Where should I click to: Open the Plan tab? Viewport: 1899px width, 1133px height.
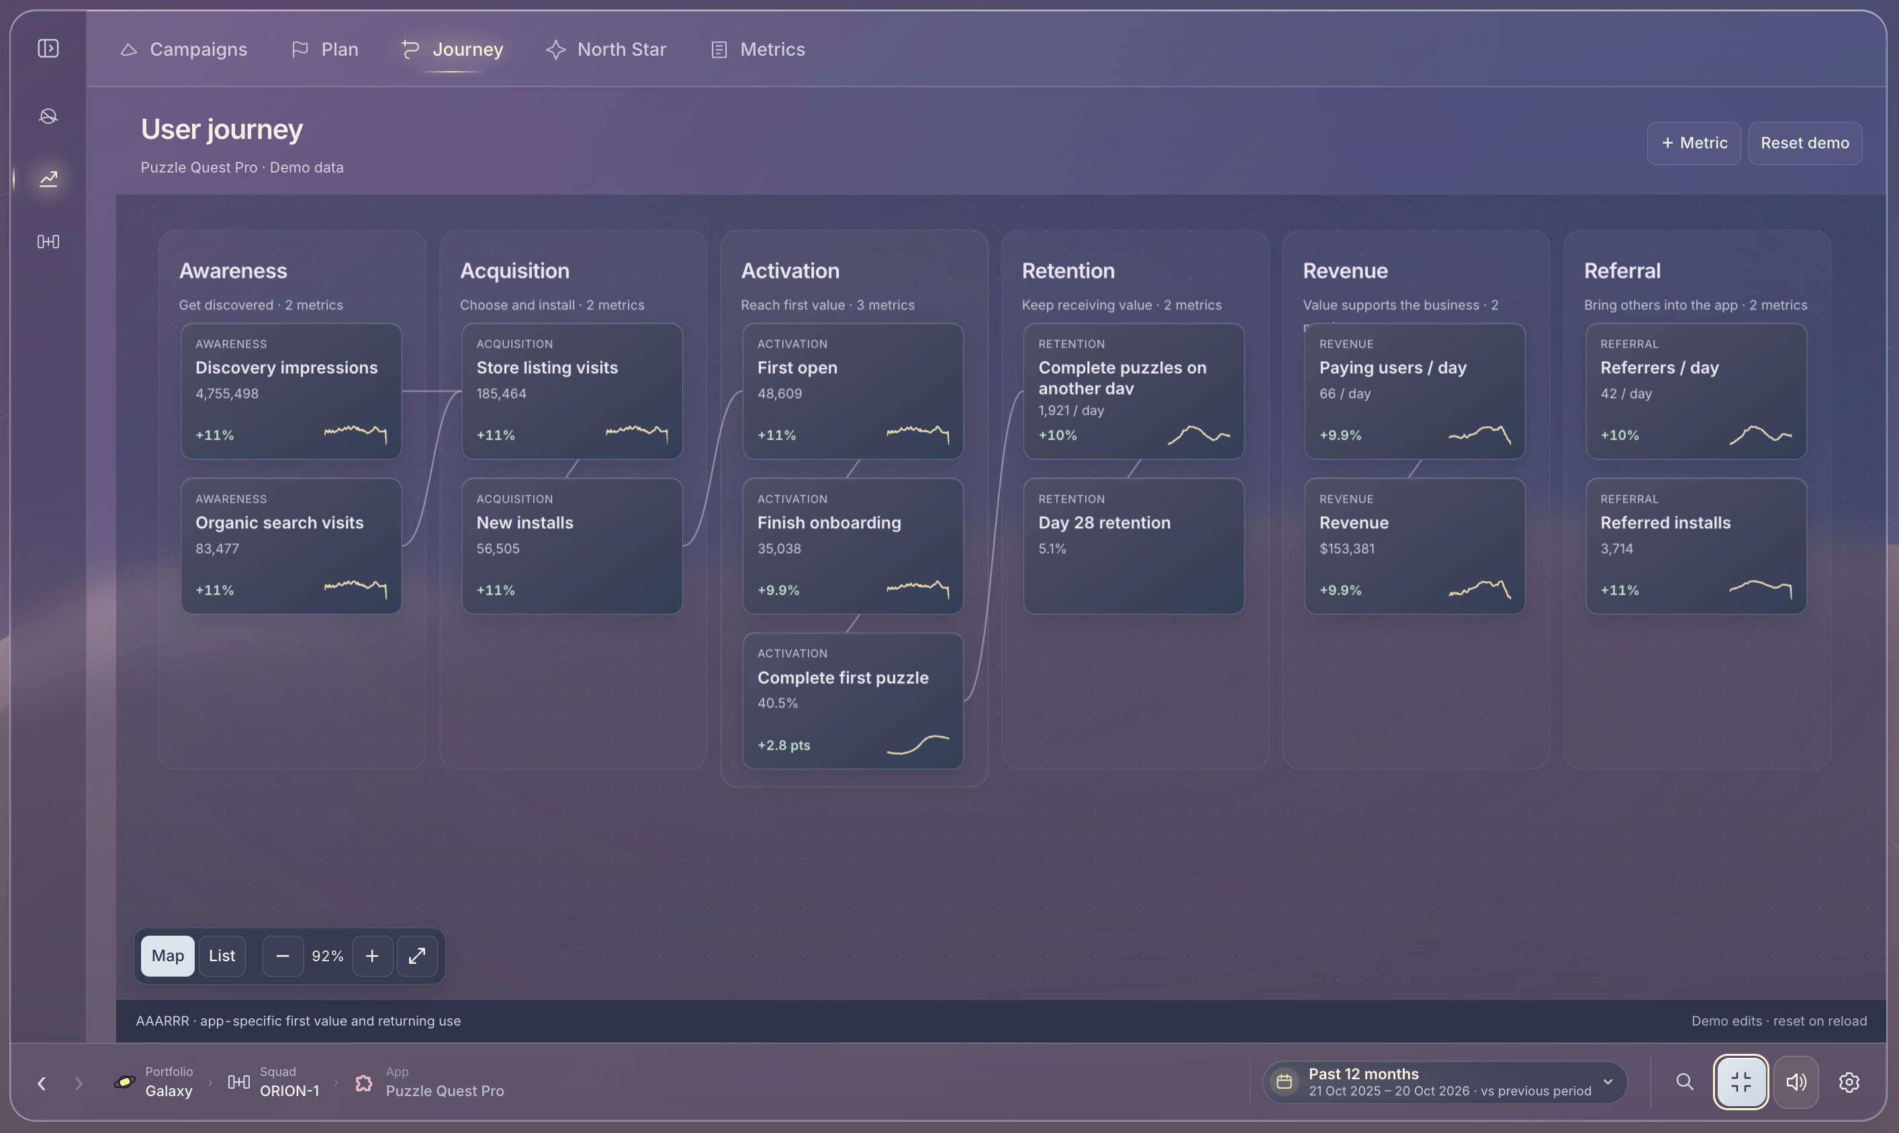(324, 50)
